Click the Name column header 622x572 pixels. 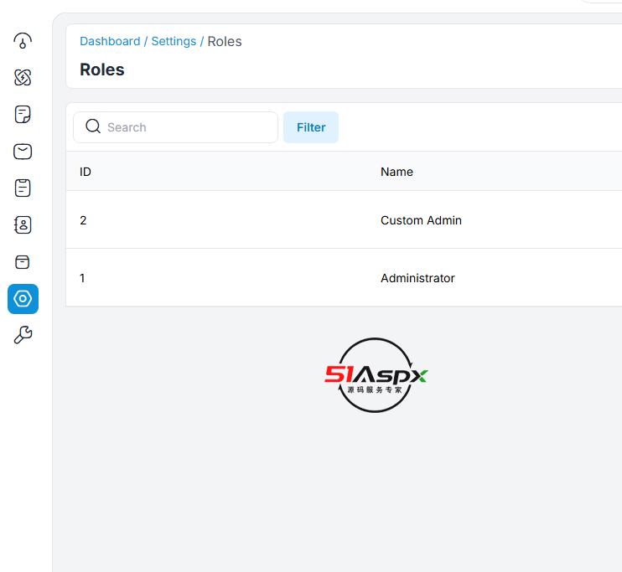[x=397, y=172]
